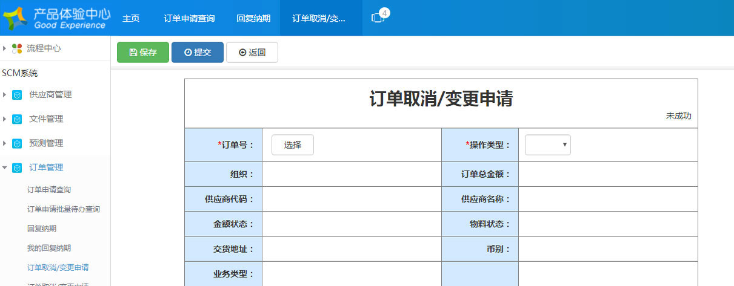Go to the 主页 tab
Viewport: 734px width, 286px height.
(x=131, y=18)
